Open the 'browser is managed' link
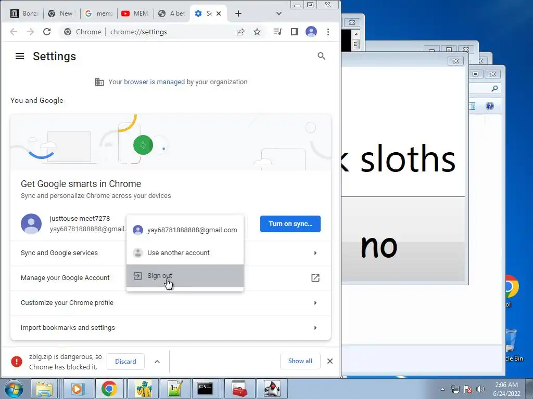The height and width of the screenshot is (399, 533). click(154, 82)
